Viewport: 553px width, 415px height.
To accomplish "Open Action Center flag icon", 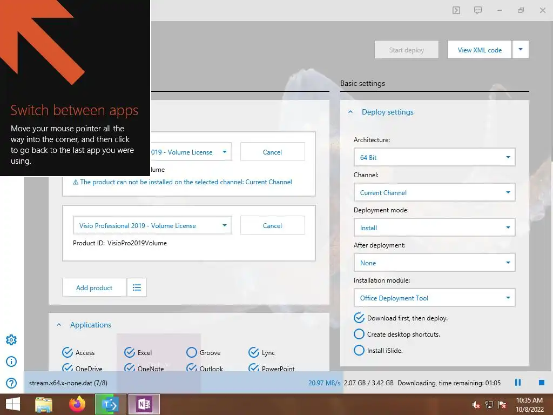I will pyautogui.click(x=502, y=405).
